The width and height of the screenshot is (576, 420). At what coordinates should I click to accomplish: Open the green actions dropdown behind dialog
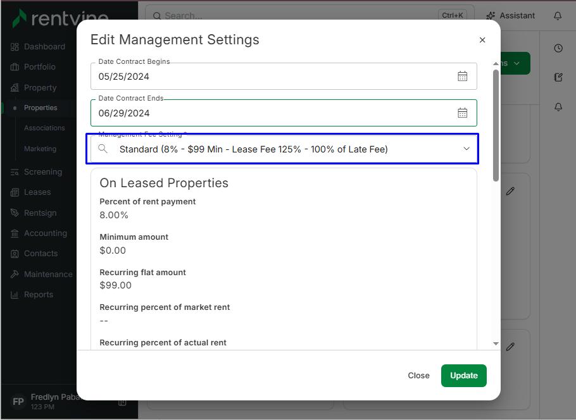tap(515, 63)
